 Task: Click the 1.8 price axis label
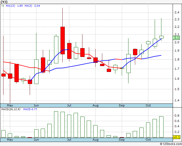(x=177, y=59)
